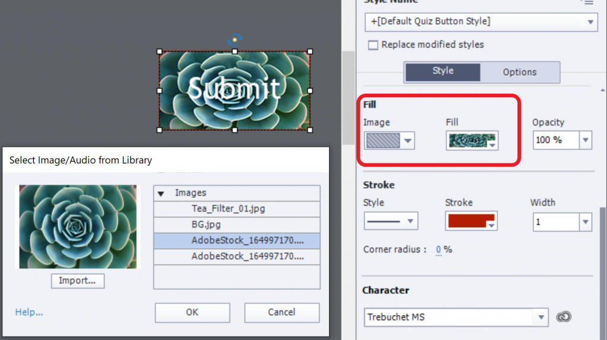
Task: Open the Trebuchet MS font dropdown
Action: click(541, 317)
